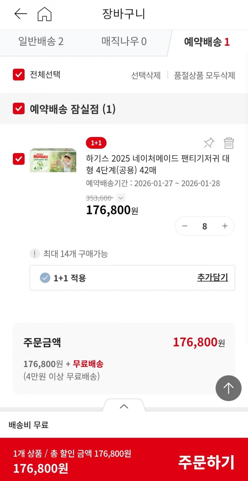This screenshot has width=248, height=481.
Task: Click 품절상품 모두삭제 link
Action: coord(204,75)
